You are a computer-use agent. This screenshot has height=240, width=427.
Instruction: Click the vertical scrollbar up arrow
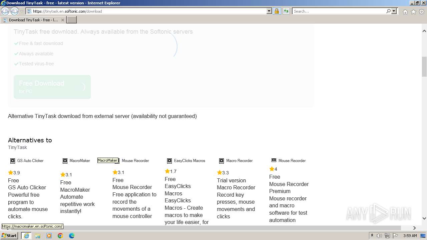pos(424,31)
